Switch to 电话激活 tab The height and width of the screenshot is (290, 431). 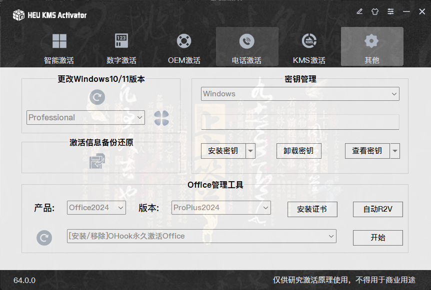247,46
